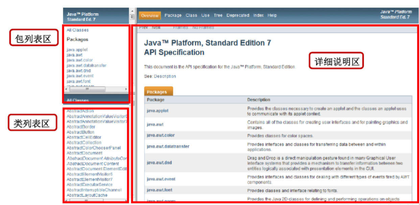Viewport: 419px width, 205px height.
Task: Open java.awt.event in the Packages table
Action: 161,179
